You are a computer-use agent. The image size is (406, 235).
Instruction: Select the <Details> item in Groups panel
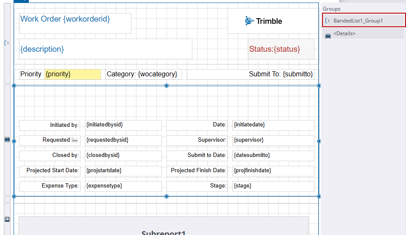click(345, 34)
